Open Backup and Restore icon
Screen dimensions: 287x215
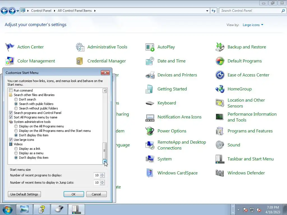tap(220, 47)
